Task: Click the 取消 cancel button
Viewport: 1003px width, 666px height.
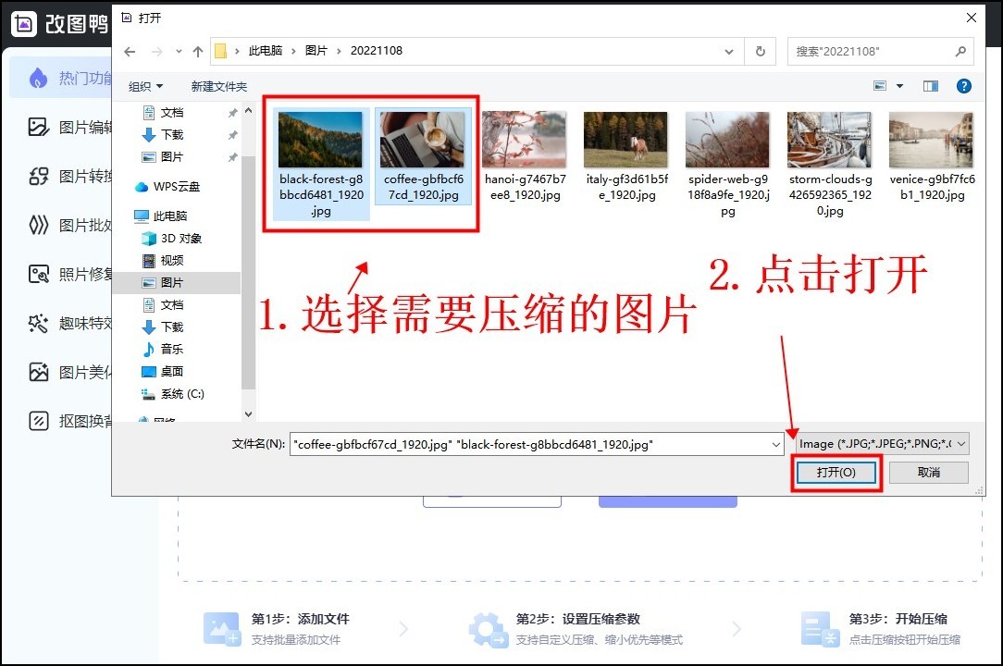Action: [x=928, y=472]
